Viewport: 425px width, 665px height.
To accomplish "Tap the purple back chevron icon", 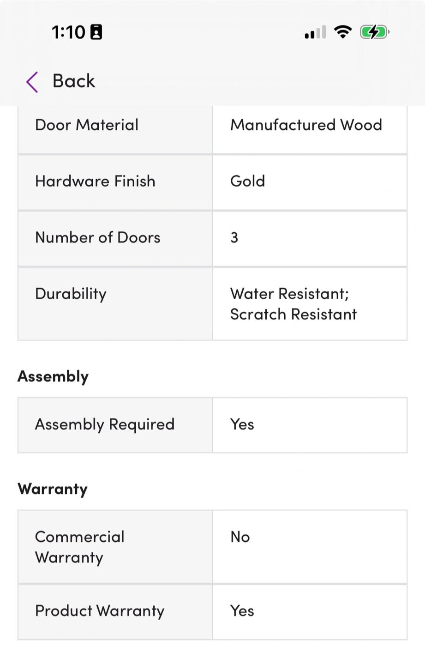I will click(32, 82).
